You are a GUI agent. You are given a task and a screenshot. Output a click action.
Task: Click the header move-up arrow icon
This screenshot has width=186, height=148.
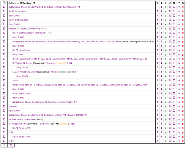point(157,3)
